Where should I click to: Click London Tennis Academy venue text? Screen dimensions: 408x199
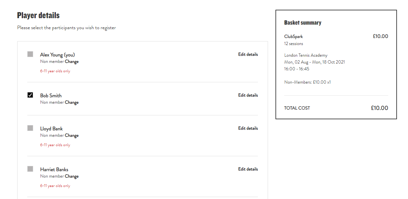(306, 55)
